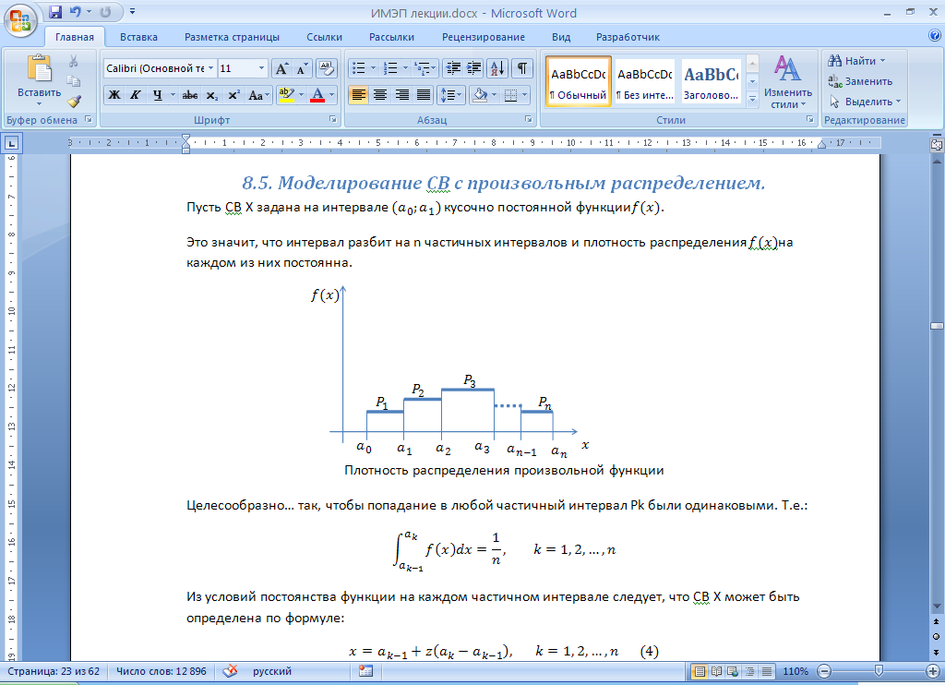Center align the paragraph
Screen dimensions: 945x685
click(x=379, y=95)
